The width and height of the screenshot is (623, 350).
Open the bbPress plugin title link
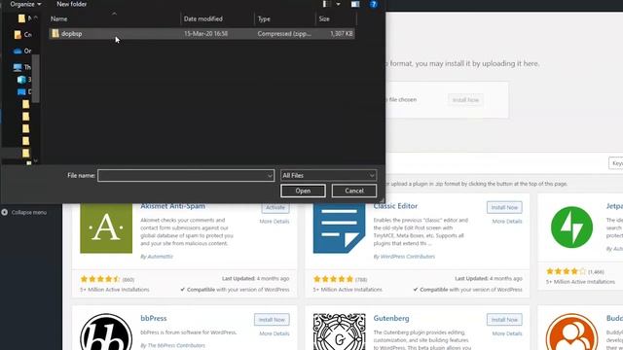click(x=154, y=318)
